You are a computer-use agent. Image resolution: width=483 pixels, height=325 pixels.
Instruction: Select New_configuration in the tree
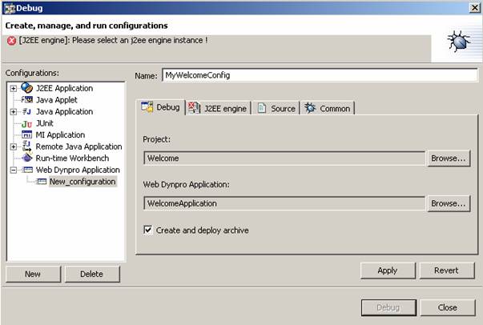pos(82,182)
